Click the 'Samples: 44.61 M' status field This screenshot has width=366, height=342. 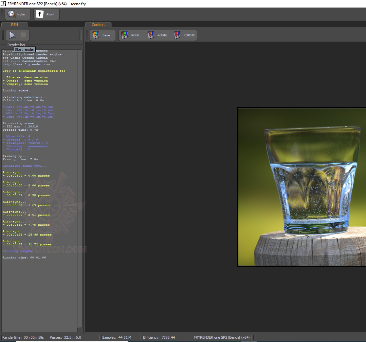tap(120, 337)
